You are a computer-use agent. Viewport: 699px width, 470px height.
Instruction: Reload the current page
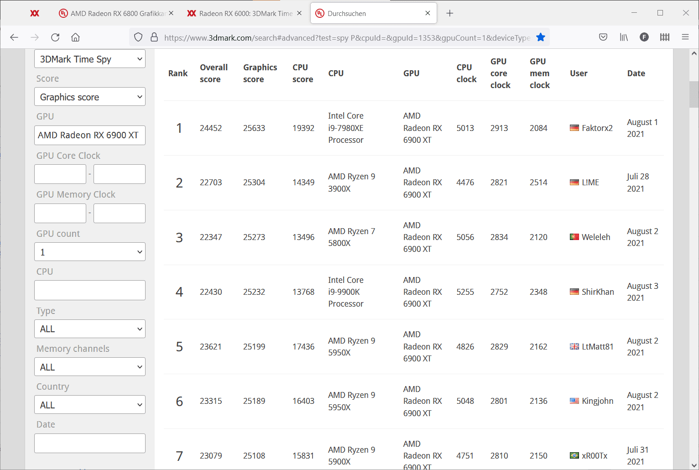click(x=55, y=37)
